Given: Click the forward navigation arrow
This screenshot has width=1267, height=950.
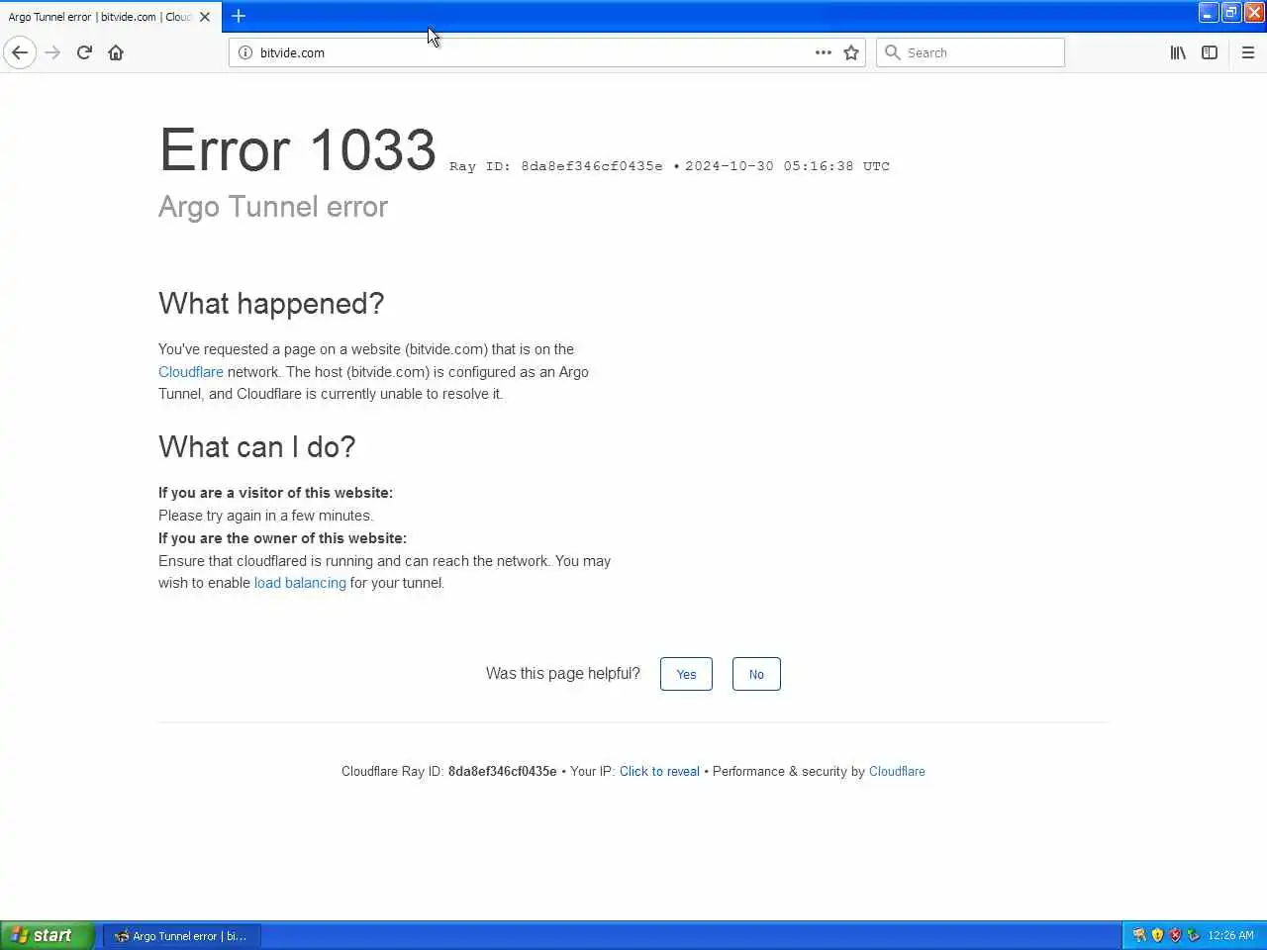Looking at the screenshot, I should click(52, 52).
